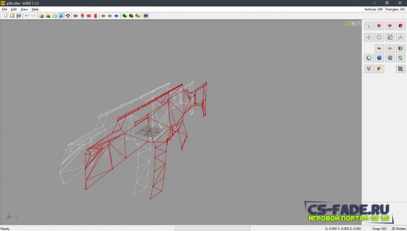This screenshot has width=407, height=231.
Task: Select the red arrow vertex selection tool
Action: coord(379,26)
